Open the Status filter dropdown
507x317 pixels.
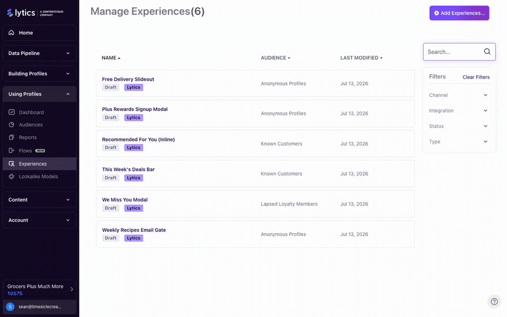(459, 126)
